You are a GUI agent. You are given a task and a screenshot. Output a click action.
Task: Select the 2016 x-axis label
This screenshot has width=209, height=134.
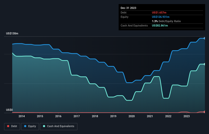tap(58, 116)
